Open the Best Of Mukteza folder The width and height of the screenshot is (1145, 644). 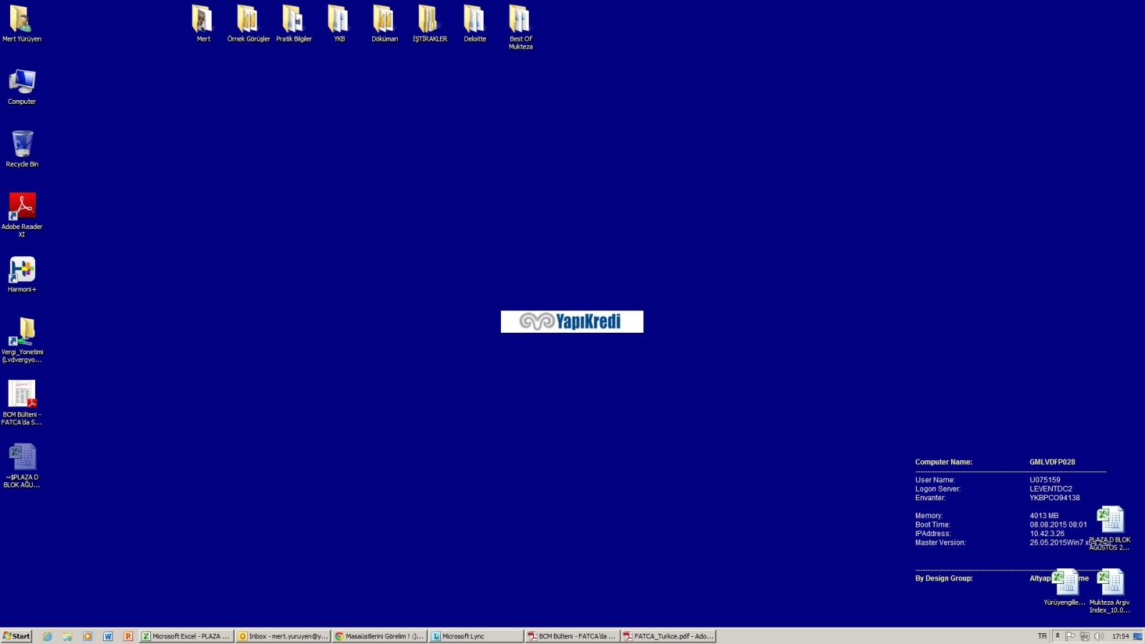coord(520,27)
